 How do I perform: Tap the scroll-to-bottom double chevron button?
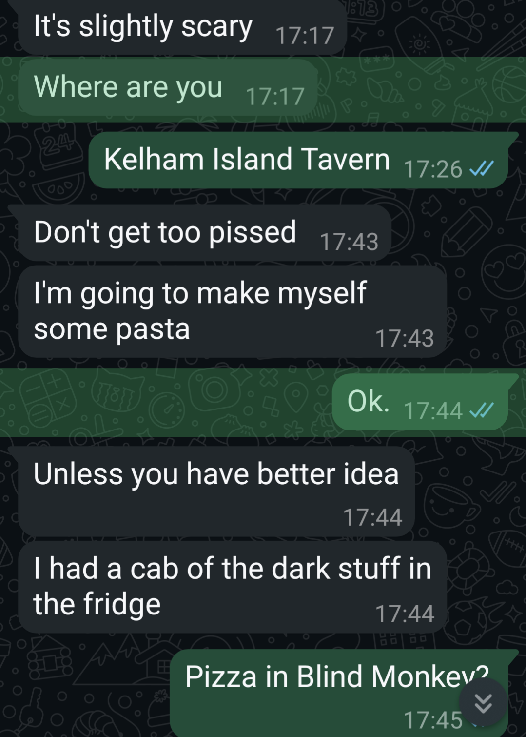coord(483,703)
